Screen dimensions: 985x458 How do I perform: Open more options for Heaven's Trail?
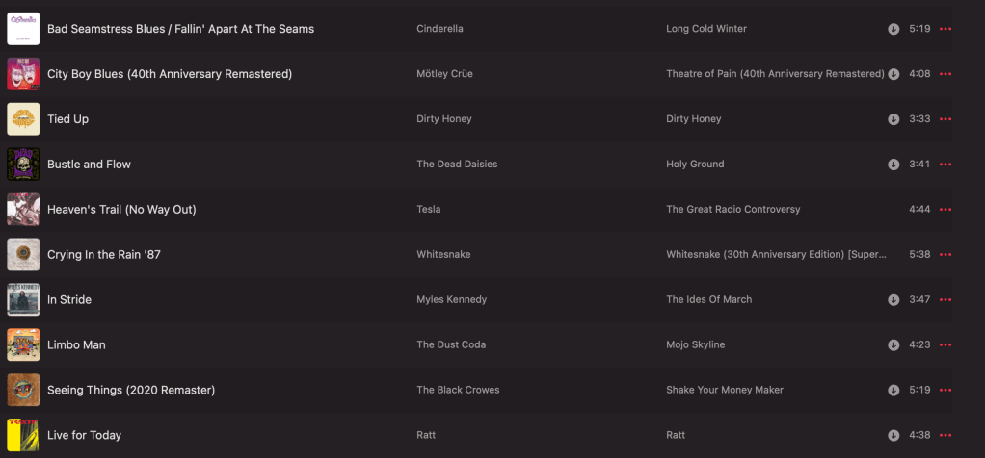point(945,210)
